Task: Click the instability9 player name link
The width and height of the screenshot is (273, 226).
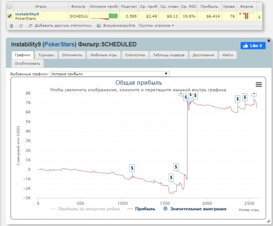Action: coord(27,14)
